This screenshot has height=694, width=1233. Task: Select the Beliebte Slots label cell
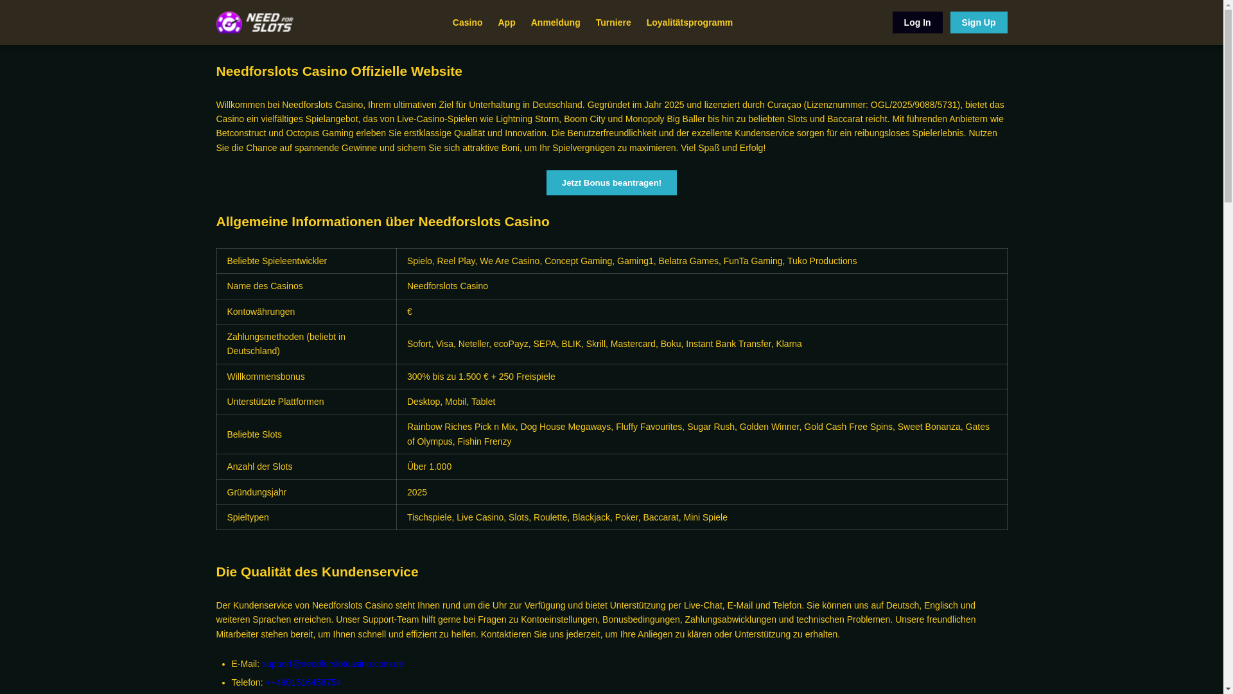(306, 434)
